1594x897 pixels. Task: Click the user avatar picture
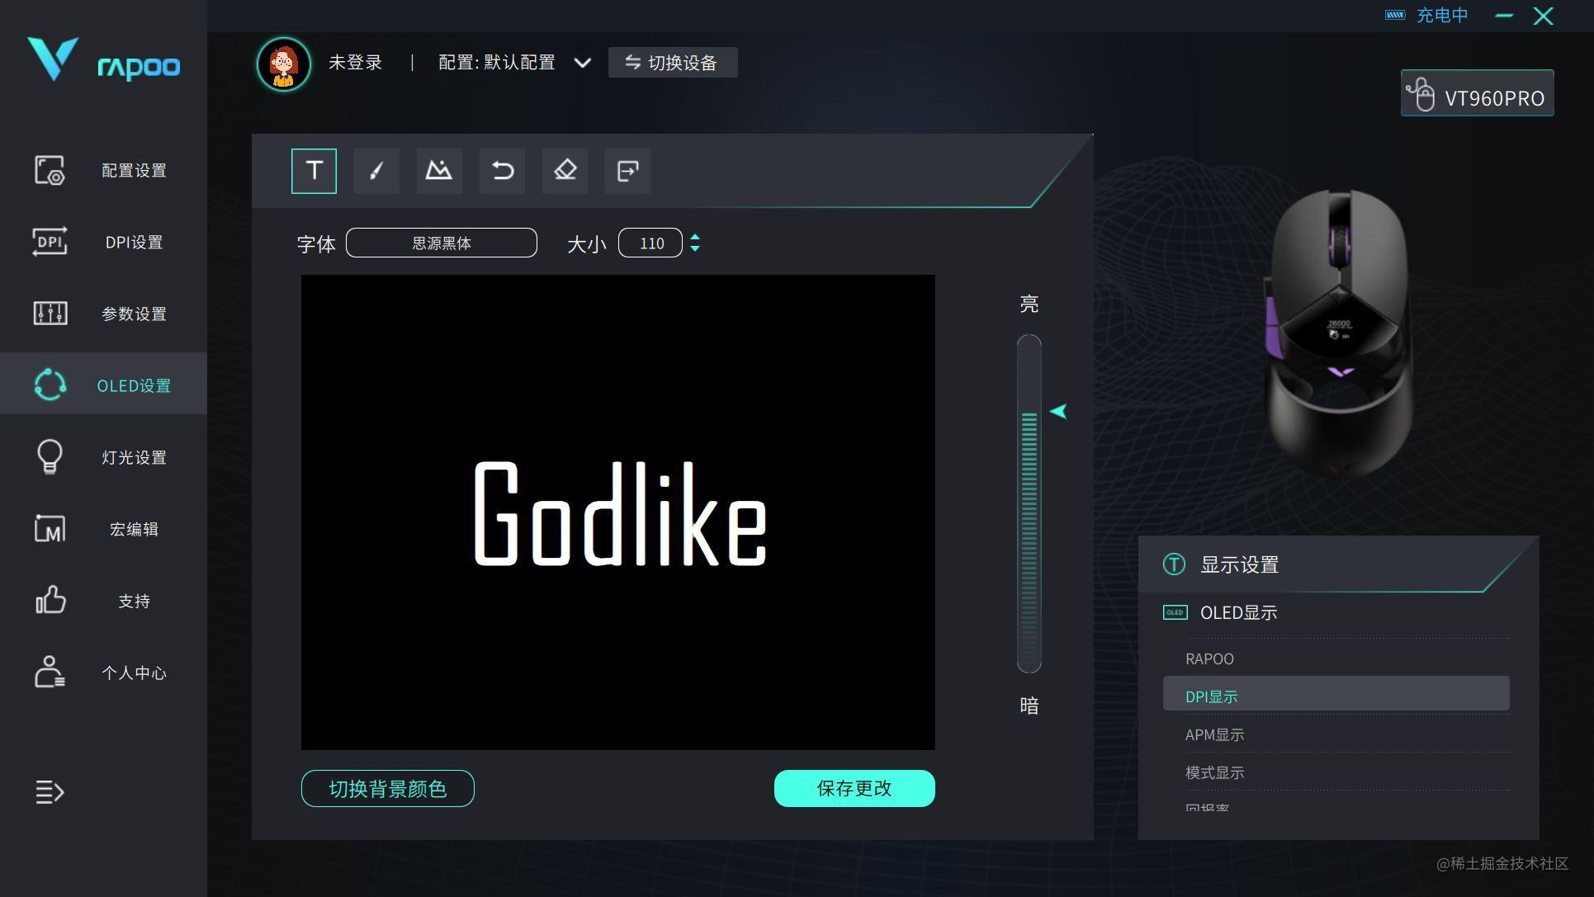click(x=283, y=64)
